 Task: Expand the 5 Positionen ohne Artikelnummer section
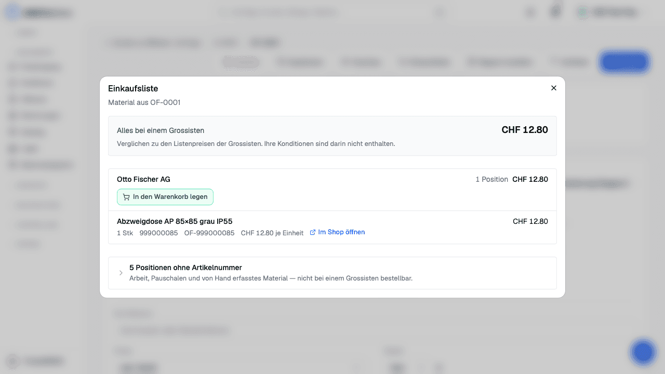pyautogui.click(x=332, y=273)
